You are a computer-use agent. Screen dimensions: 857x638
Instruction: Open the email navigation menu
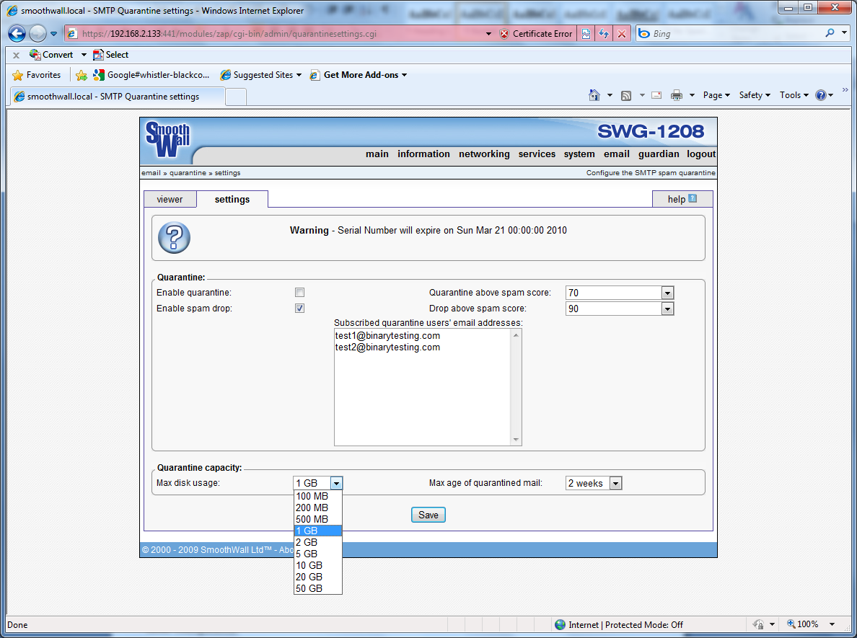pos(617,154)
